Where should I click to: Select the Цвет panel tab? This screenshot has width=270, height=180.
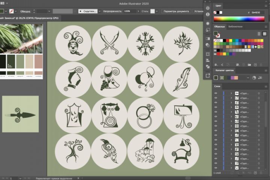tap(218, 6)
